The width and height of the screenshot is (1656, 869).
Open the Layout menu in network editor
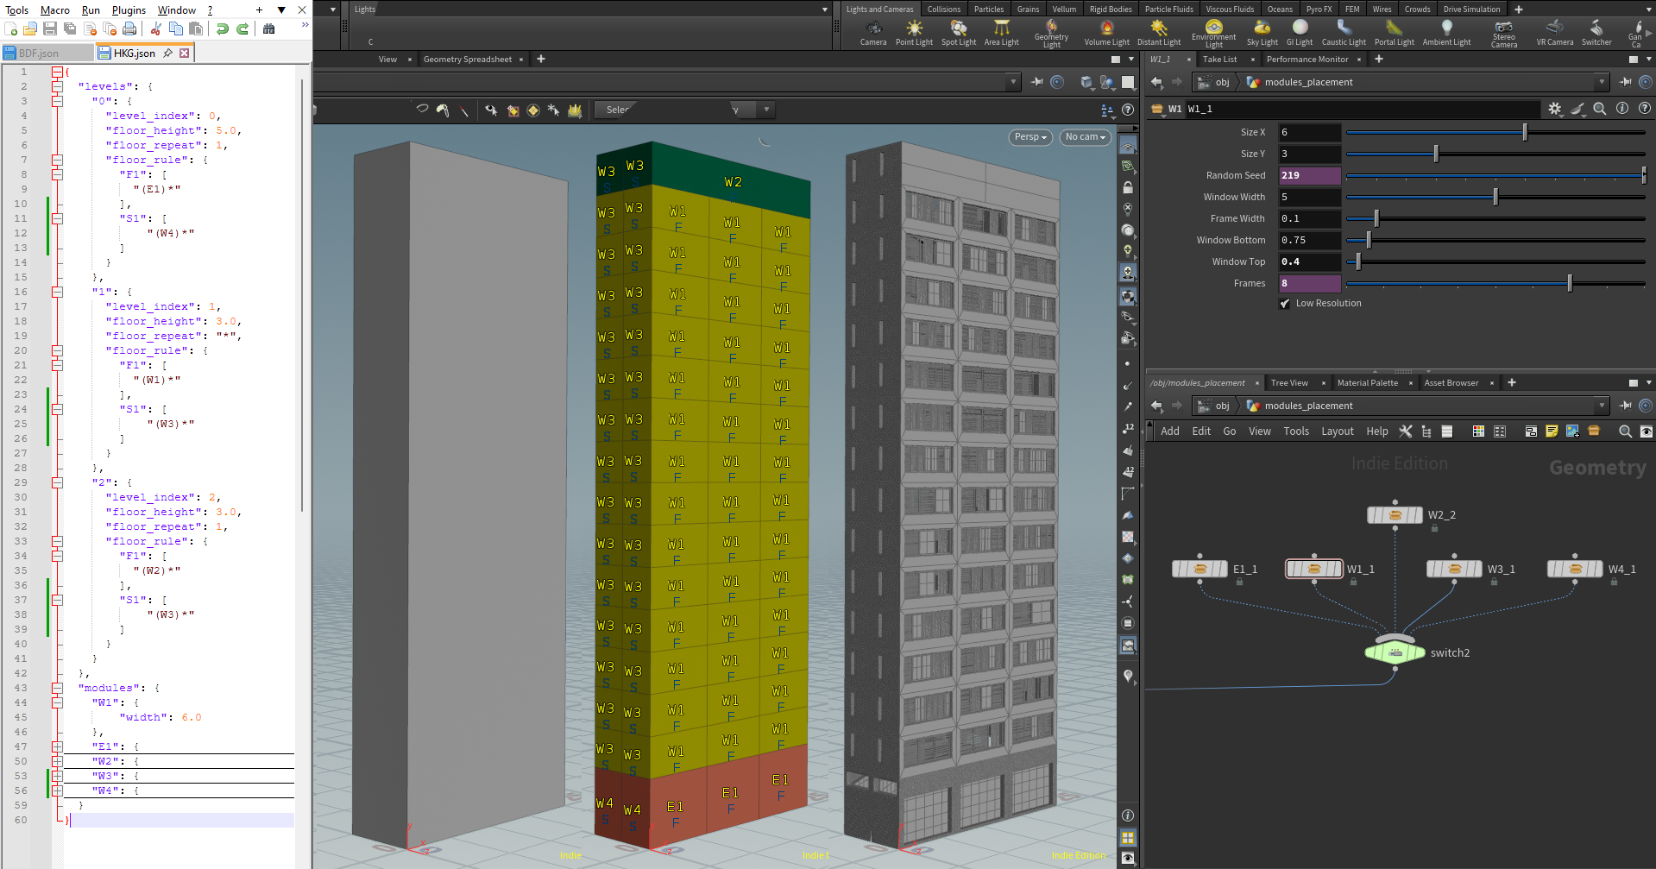(1337, 431)
